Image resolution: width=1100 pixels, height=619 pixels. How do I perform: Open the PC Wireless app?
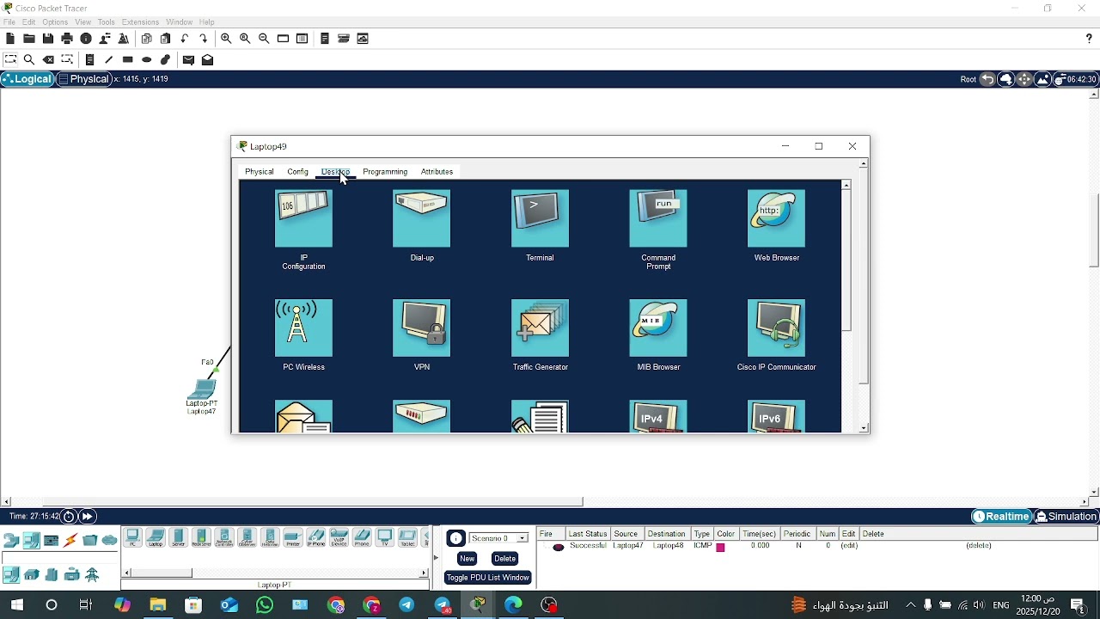click(x=303, y=328)
